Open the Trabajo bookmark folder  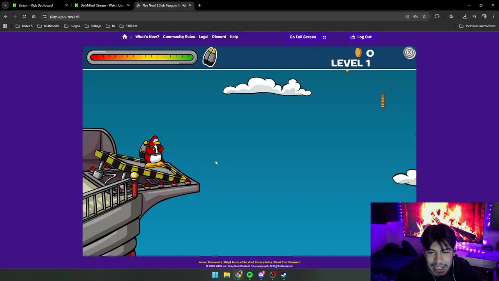coord(93,26)
